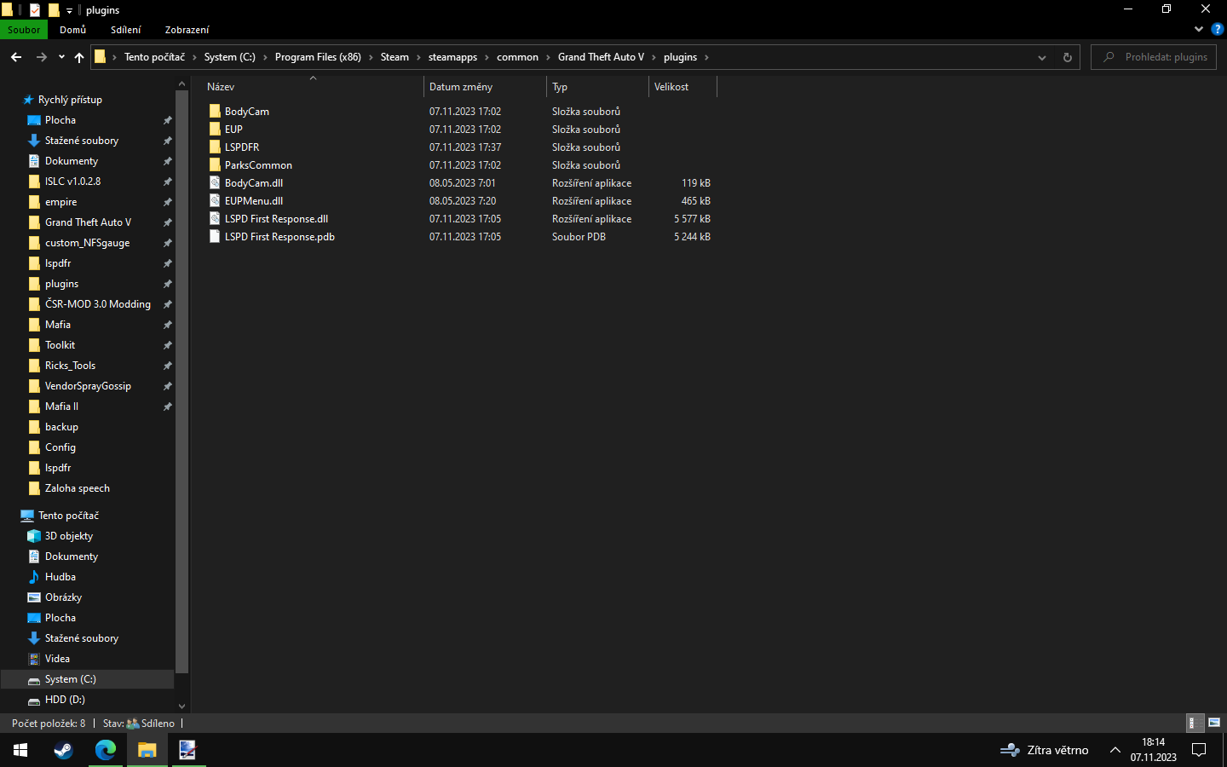
Task: Open empire quick access folder
Action: click(60, 202)
